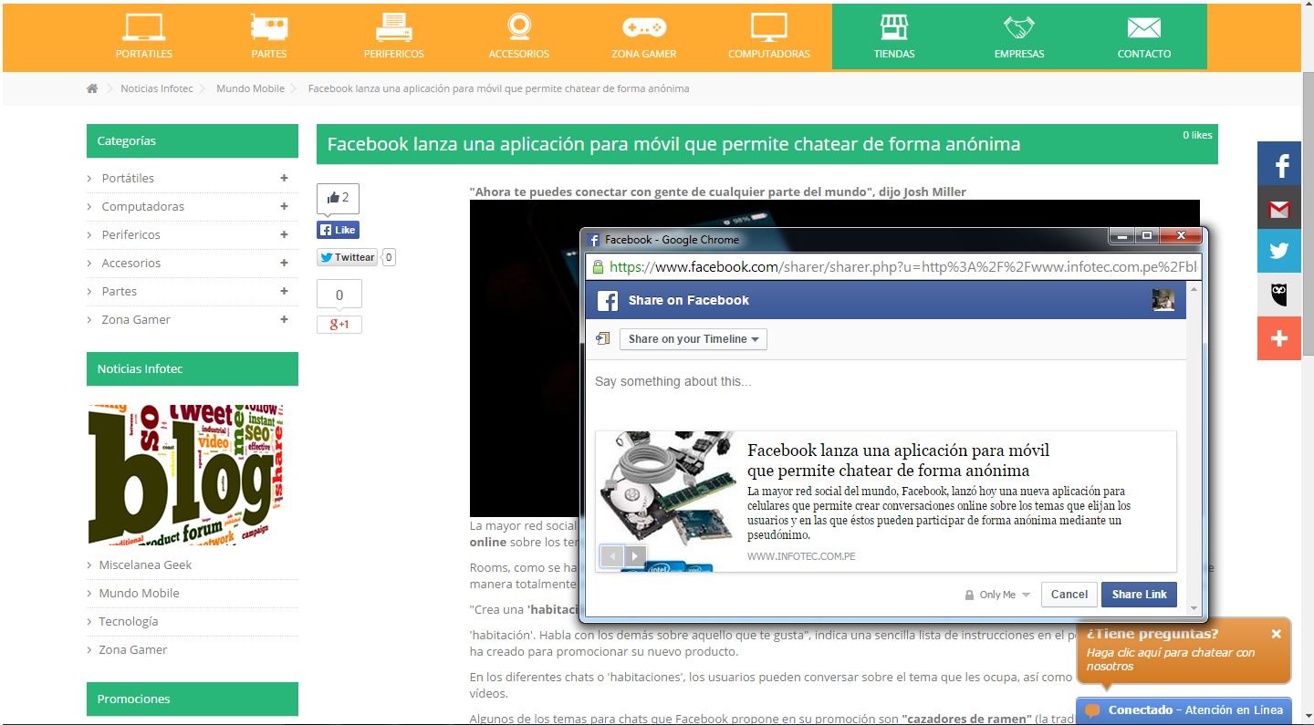Open the Conectado - Atención en Línea chat bar
The height and width of the screenshot is (725, 1314).
[x=1184, y=710]
